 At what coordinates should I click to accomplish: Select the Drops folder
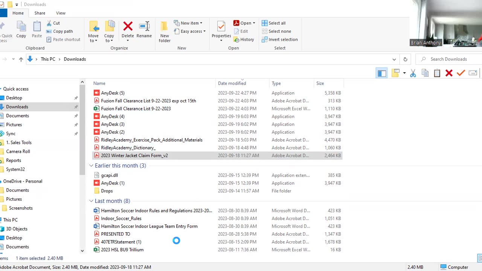(x=107, y=191)
